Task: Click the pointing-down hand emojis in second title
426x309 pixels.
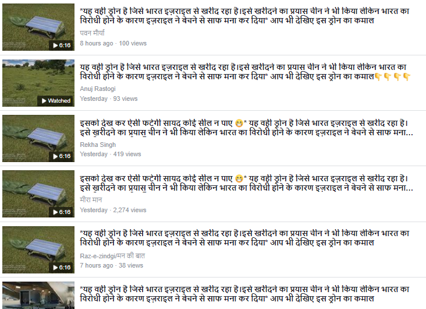Action: coord(392,77)
